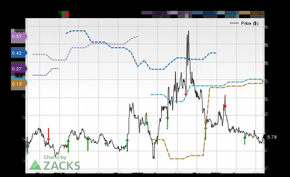Image resolution: width=290 pixels, height=177 pixels.
Task: Click the red down arrow legend icon
Action: (67, 14)
